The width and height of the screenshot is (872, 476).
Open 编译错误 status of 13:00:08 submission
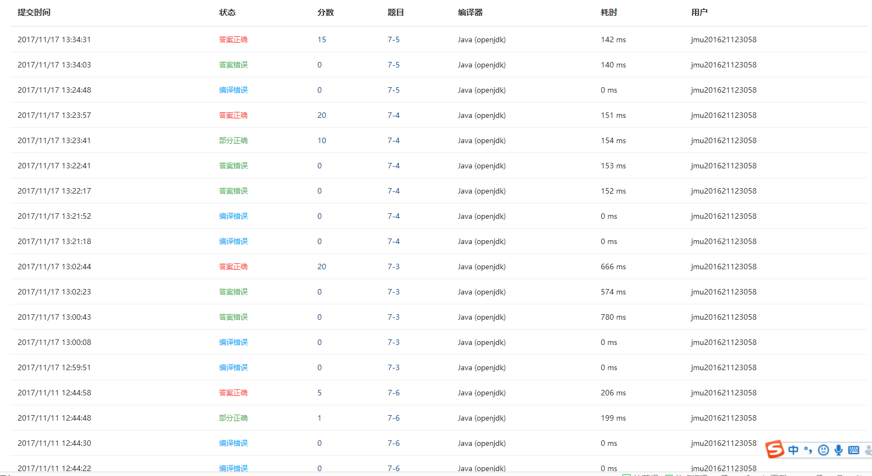click(x=233, y=342)
